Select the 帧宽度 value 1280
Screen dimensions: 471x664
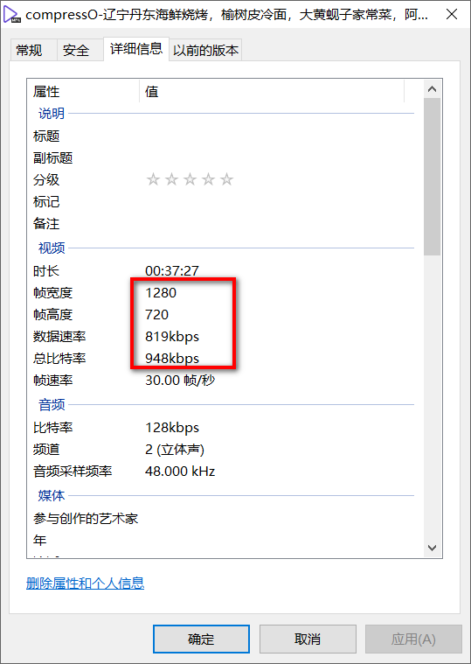point(161,292)
